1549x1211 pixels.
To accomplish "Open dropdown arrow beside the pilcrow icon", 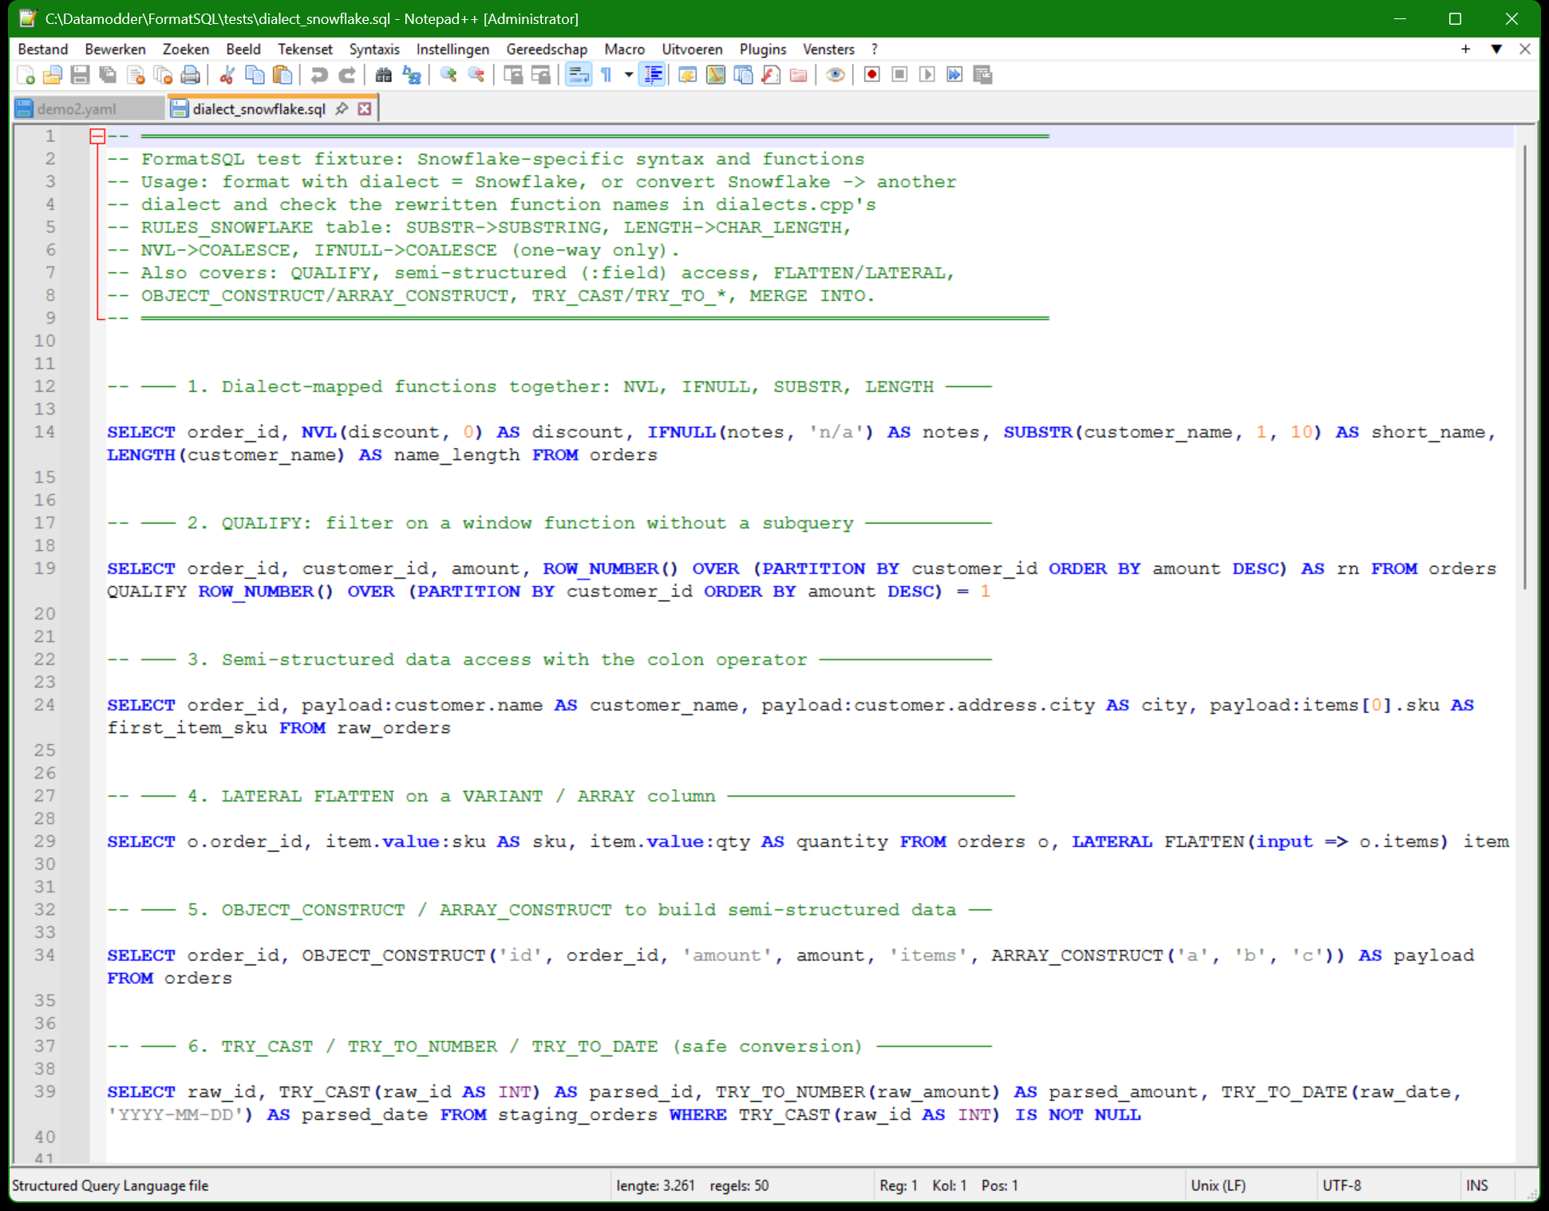I will (x=629, y=75).
